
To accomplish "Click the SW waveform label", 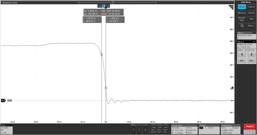I will pyautogui.click(x=10, y=100).
